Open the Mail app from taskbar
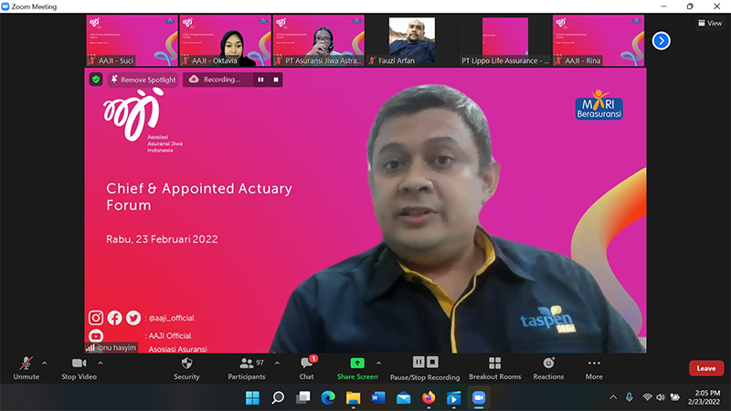 pyautogui.click(x=404, y=398)
